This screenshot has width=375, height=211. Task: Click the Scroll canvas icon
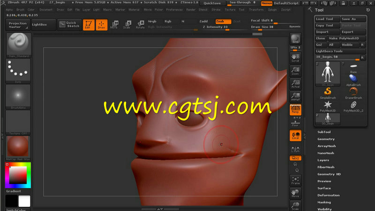tap(295, 58)
